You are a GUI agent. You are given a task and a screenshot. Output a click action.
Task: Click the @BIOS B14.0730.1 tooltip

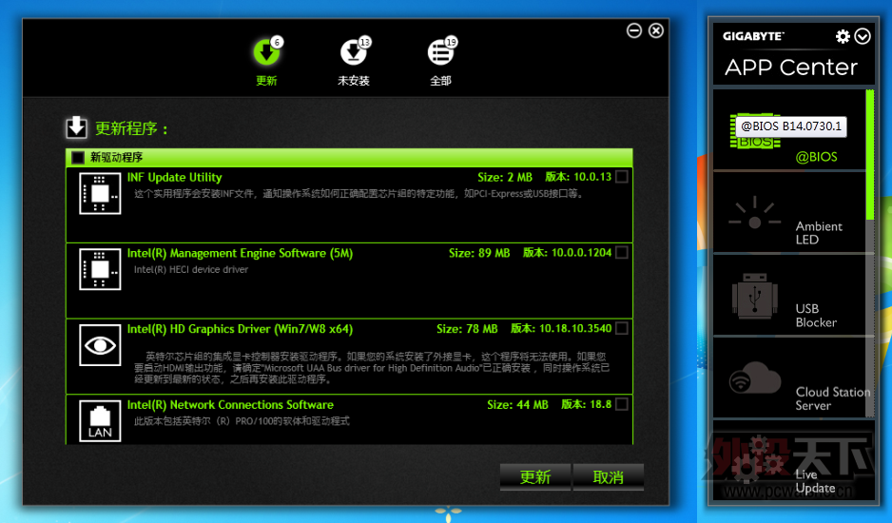pyautogui.click(x=791, y=126)
